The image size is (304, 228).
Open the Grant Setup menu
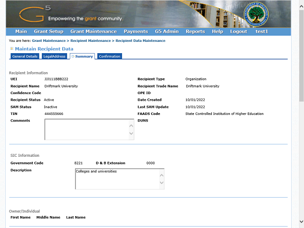[48, 32]
